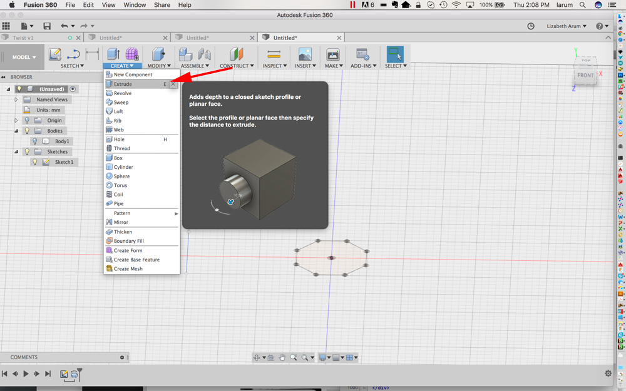Viewport: 626px width, 391px height.
Task: Open the MODEL workspace dropdown
Action: pos(24,57)
